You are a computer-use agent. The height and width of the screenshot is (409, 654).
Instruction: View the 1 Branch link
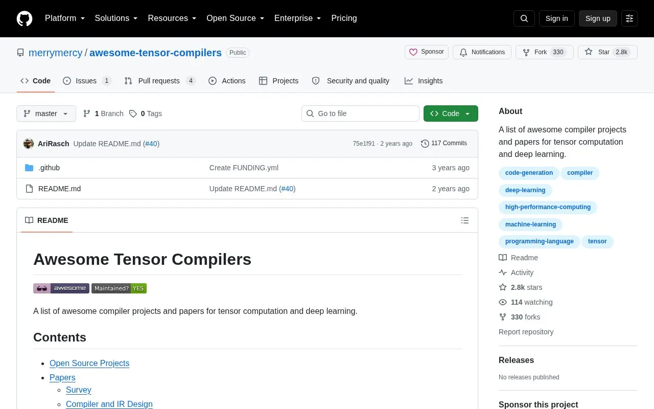pos(103,113)
